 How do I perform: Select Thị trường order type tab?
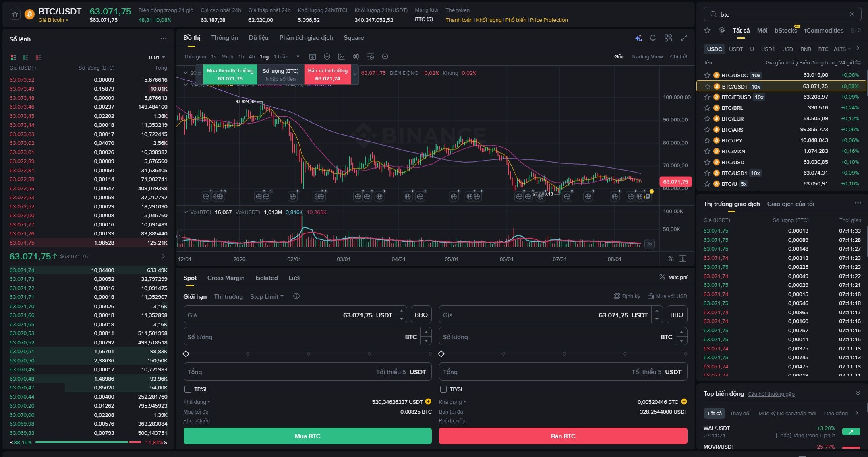(228, 296)
